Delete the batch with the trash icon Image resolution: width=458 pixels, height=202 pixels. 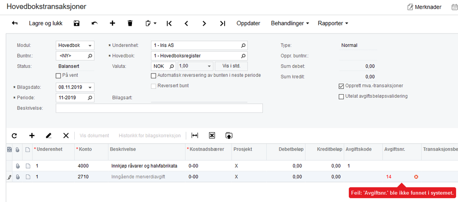click(x=130, y=23)
